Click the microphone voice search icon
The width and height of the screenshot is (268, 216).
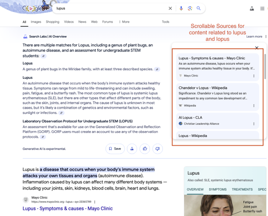coord(181,8)
